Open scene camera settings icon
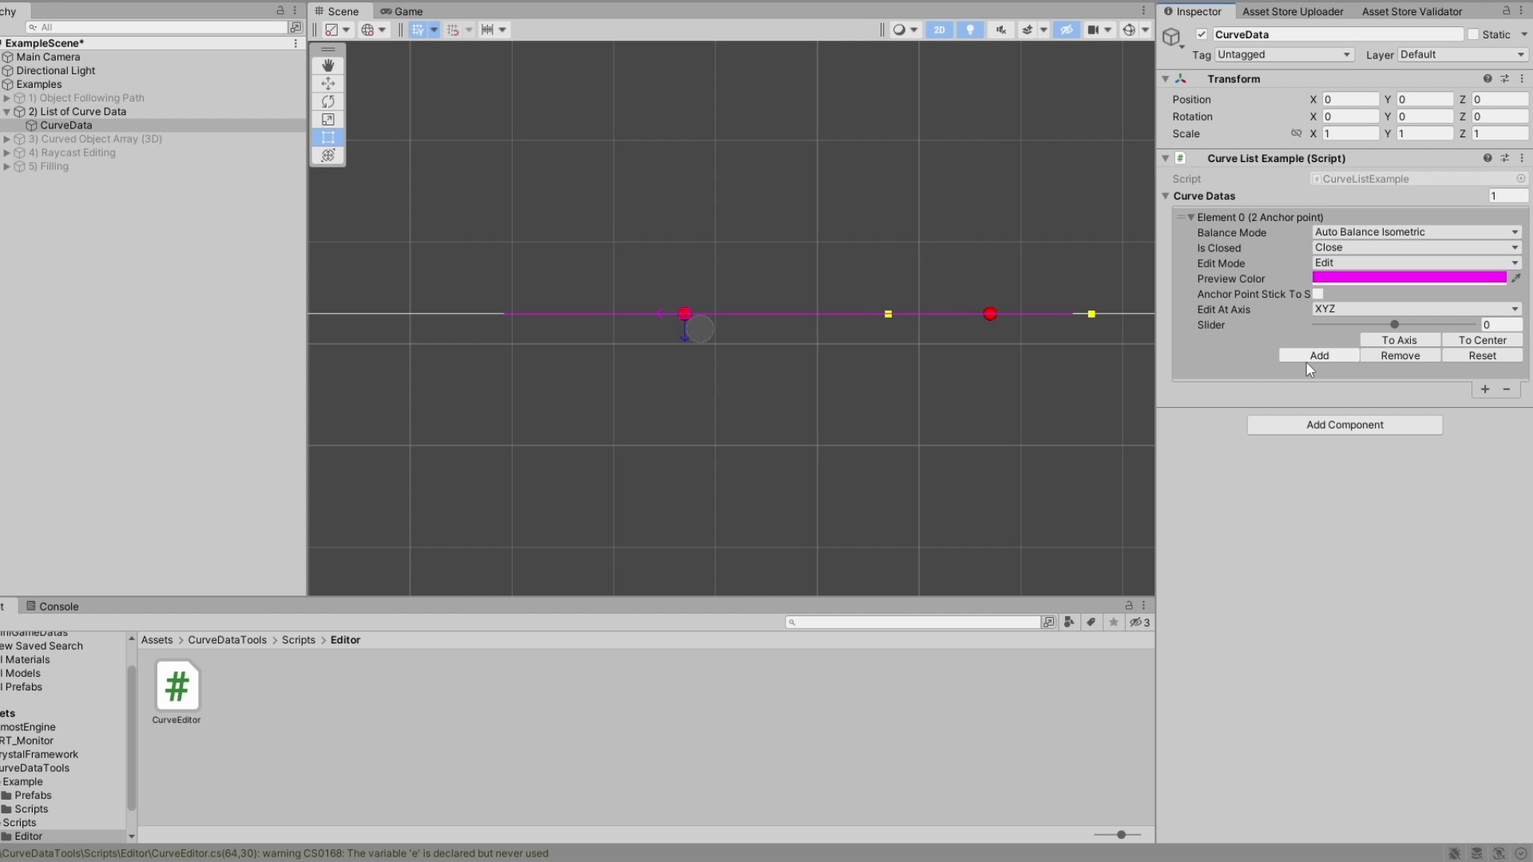This screenshot has height=862, width=1533. coord(1093,30)
